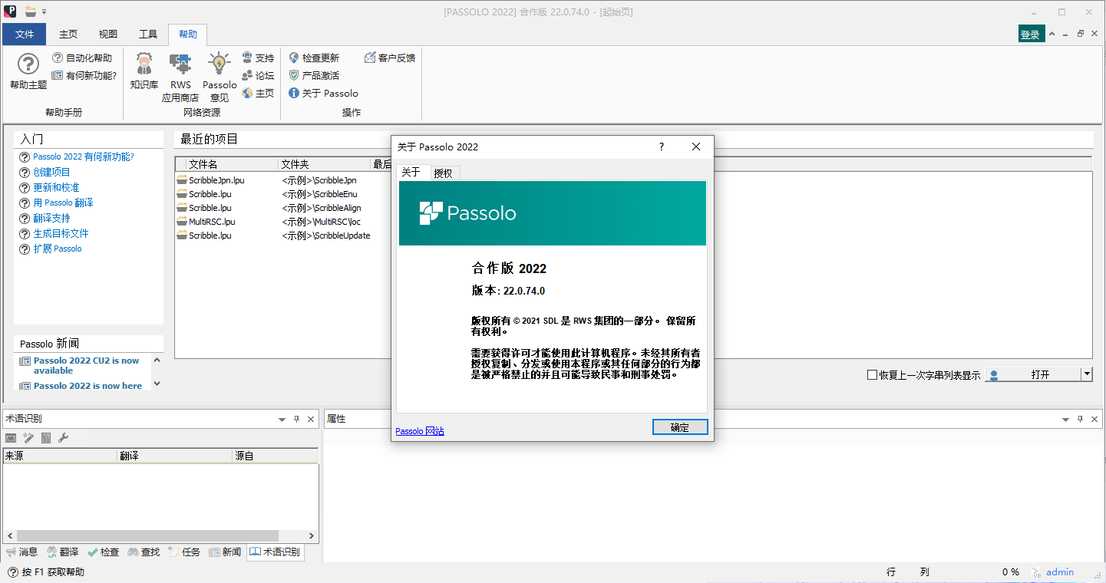Image resolution: width=1106 pixels, height=583 pixels.
Task: Open 论坛 forum in the ribbon
Action: pos(258,75)
